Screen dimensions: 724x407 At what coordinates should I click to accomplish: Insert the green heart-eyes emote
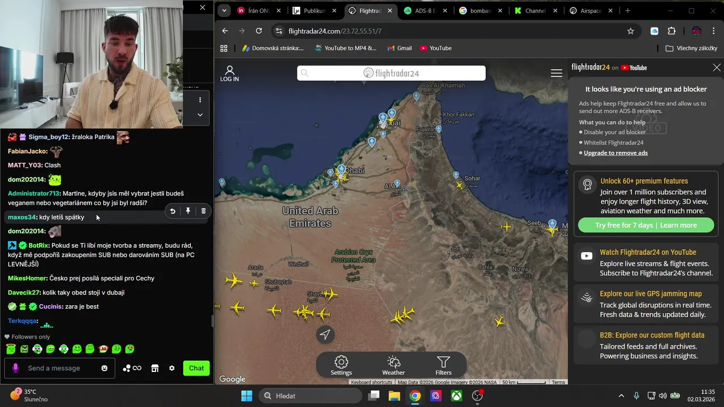(130, 349)
